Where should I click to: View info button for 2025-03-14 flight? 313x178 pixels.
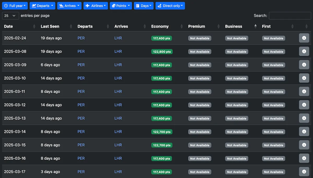pos(304,132)
